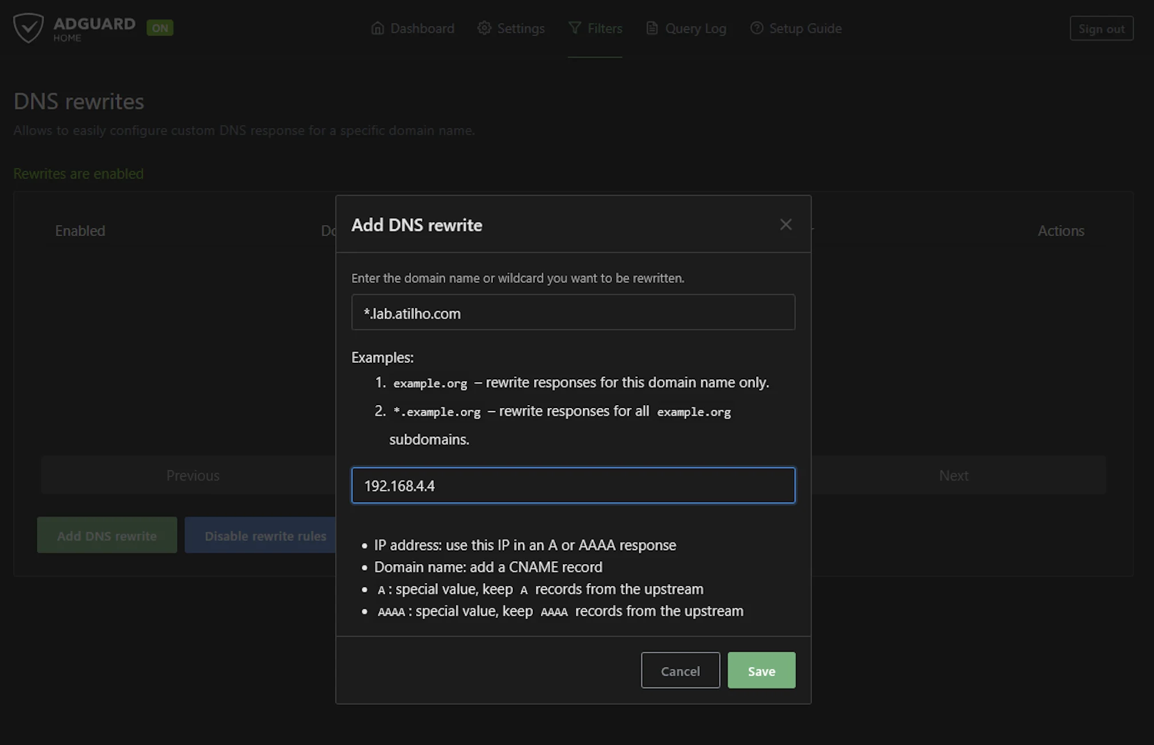Toggle the green ON protection badge
The width and height of the screenshot is (1154, 745).
[x=160, y=27]
